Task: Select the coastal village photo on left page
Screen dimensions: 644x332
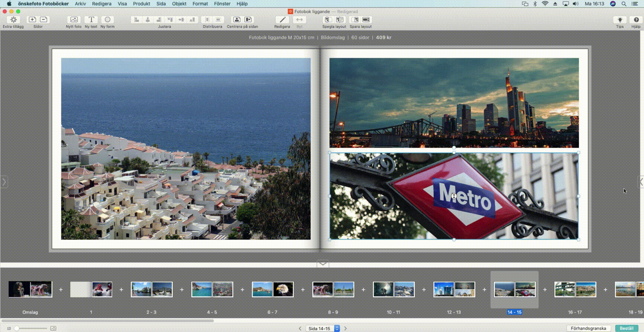Action: coord(186,149)
